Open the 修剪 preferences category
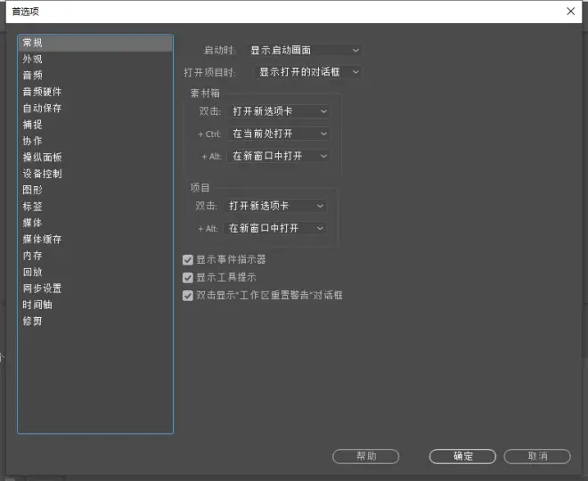This screenshot has height=481, width=588. pyautogui.click(x=95, y=322)
